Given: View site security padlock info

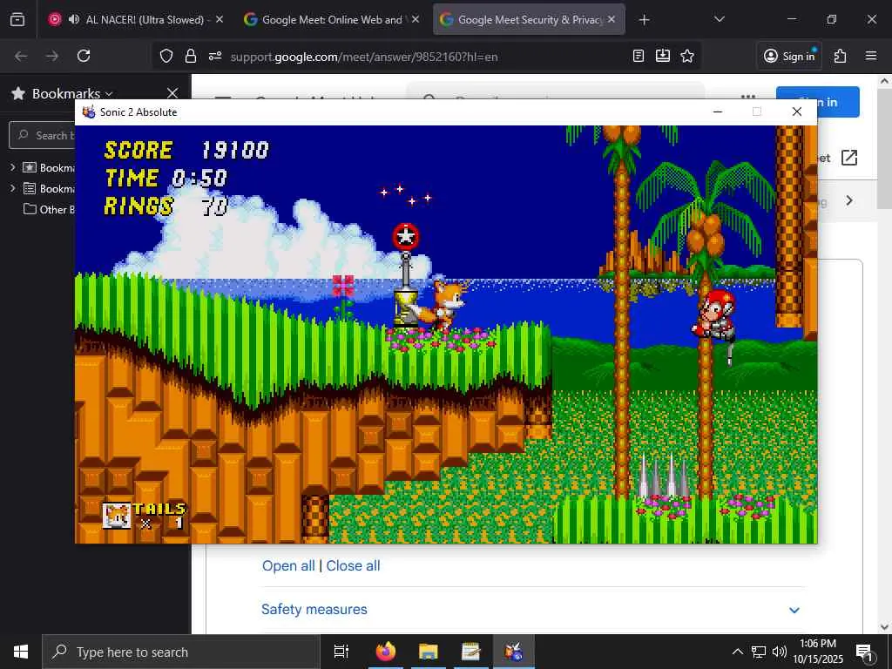Looking at the screenshot, I should click(191, 56).
